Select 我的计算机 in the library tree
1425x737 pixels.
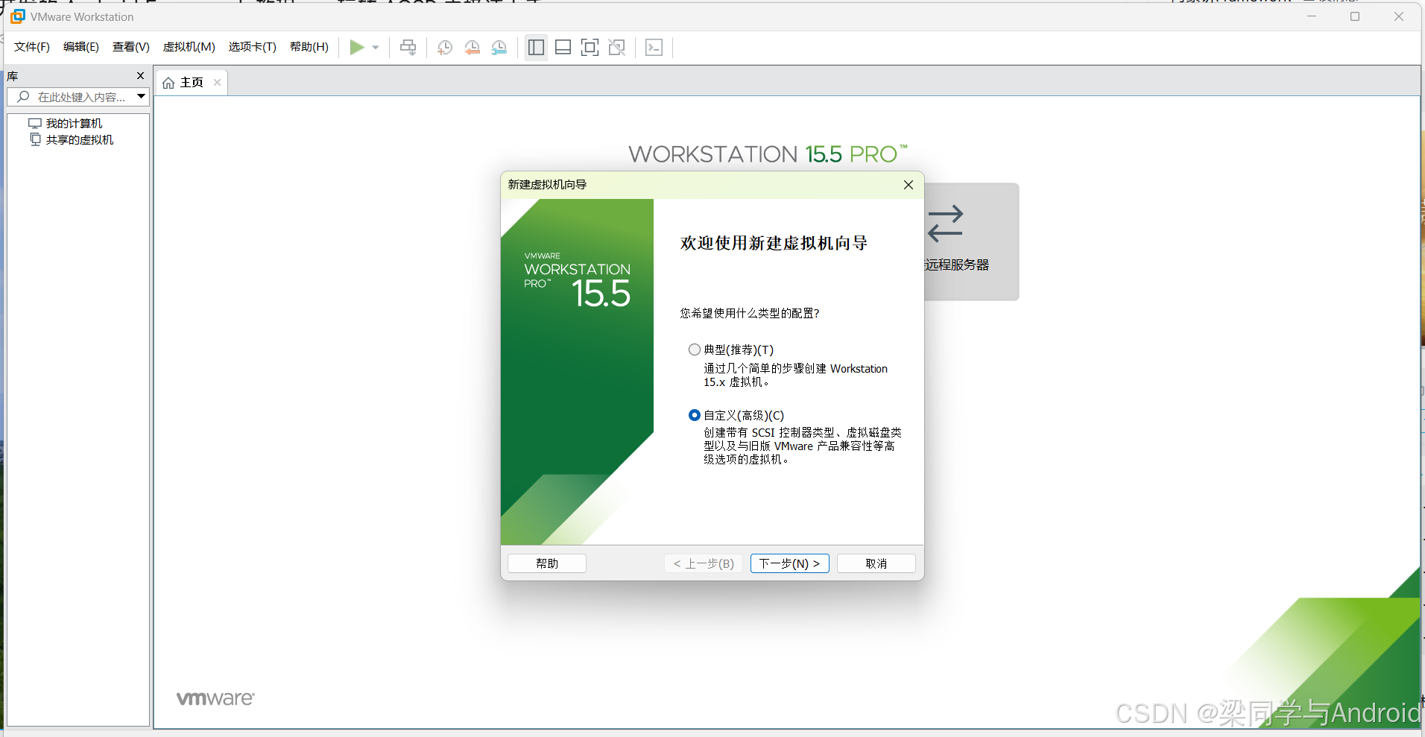point(66,123)
